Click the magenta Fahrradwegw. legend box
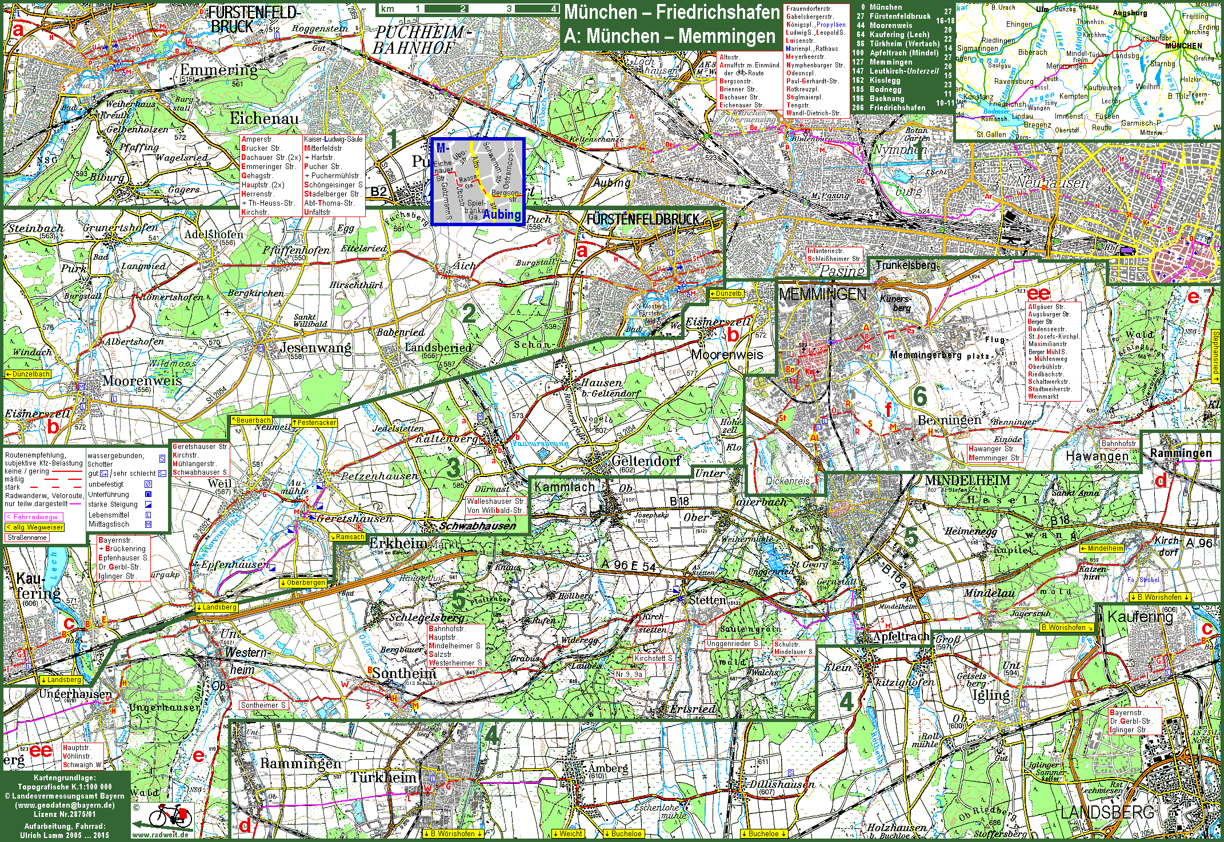1224x842 pixels. pos(34,517)
